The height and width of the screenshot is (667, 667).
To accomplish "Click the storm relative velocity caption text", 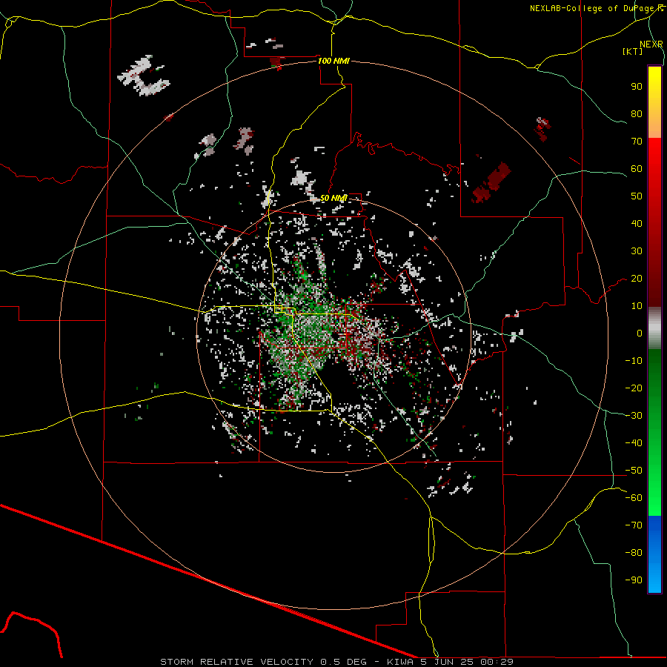I will pos(336,662).
